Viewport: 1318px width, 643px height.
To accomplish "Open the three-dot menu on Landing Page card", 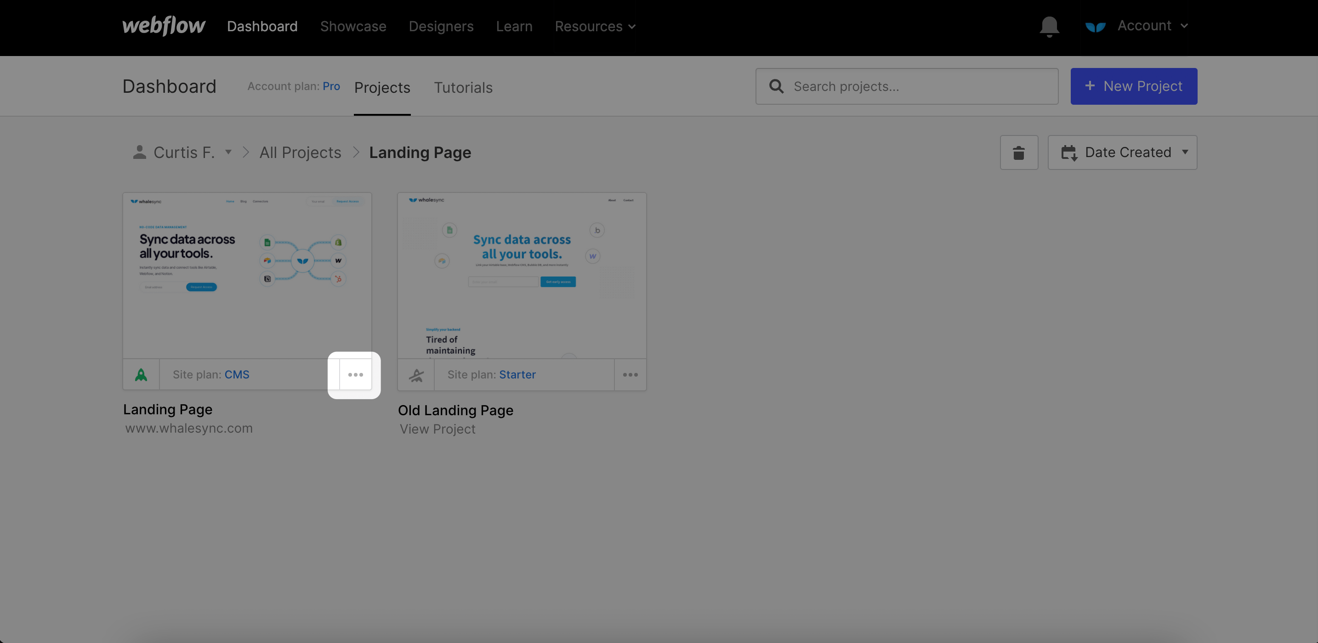I will (355, 374).
